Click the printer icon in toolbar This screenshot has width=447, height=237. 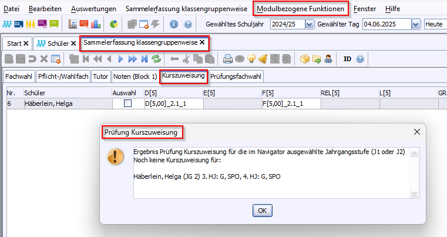click(228, 59)
